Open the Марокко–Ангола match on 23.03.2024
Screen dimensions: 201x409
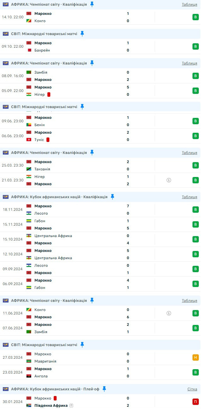(79, 372)
